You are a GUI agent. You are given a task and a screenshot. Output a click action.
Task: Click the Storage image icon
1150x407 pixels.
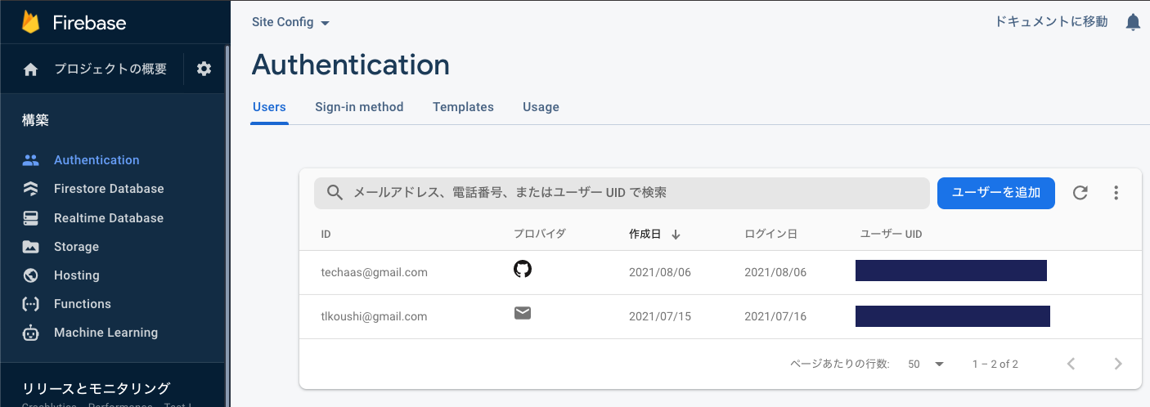coord(31,247)
